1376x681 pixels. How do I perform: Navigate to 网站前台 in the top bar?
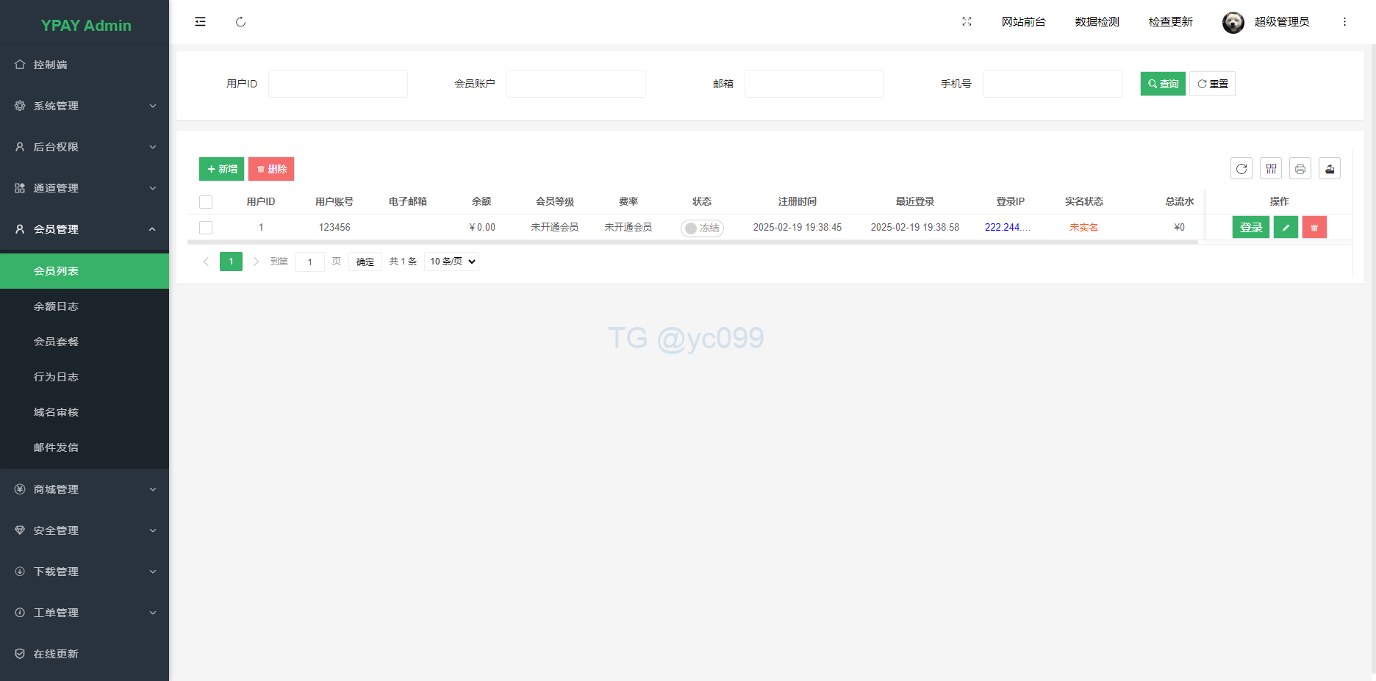1024,22
